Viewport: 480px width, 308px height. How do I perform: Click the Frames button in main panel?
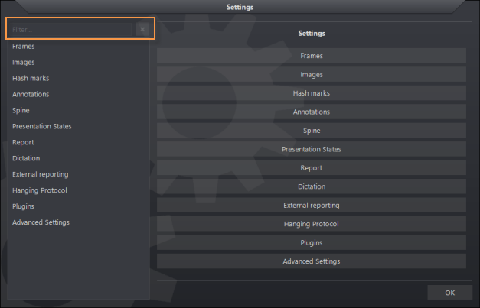click(x=311, y=56)
